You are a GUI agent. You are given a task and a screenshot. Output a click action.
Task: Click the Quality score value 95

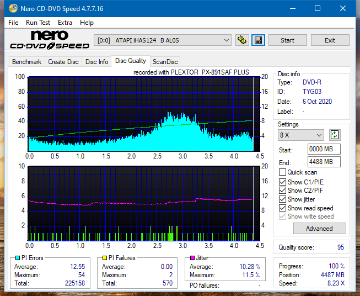tap(341, 247)
